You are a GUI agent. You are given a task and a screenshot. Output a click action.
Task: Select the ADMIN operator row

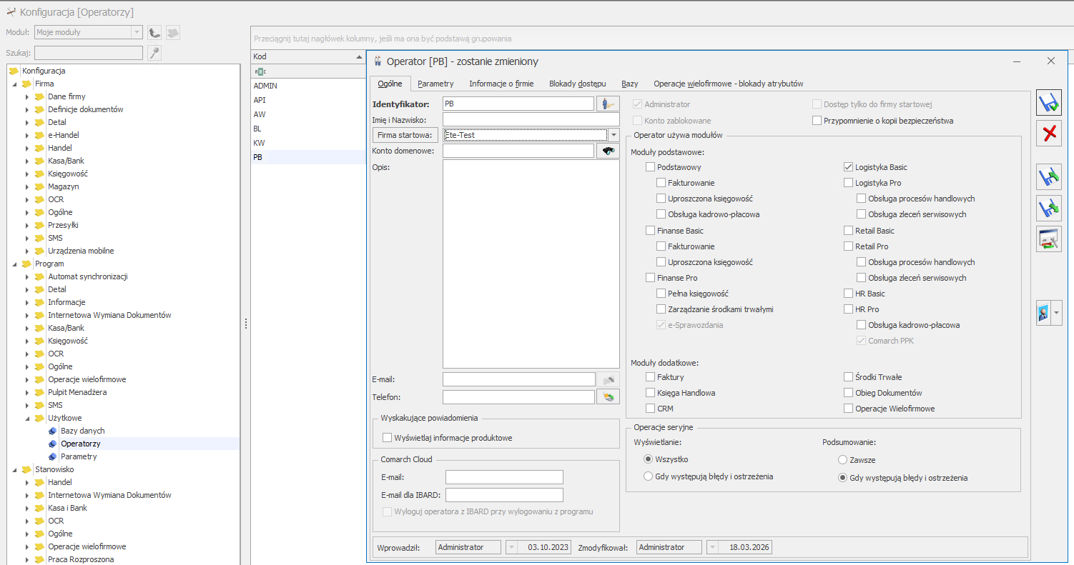click(309, 86)
